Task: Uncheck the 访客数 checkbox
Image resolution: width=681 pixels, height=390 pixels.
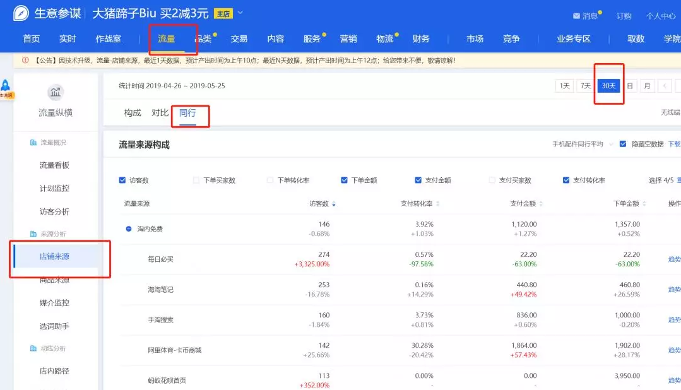Action: (122, 180)
